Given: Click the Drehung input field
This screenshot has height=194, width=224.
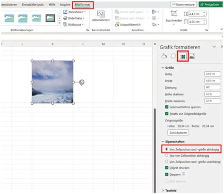Looking at the screenshot, I should coord(212,87).
